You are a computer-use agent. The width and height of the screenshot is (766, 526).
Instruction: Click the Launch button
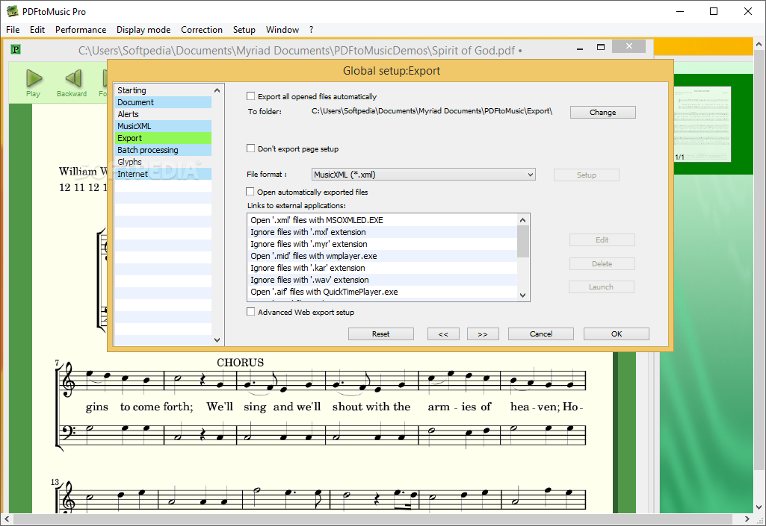click(602, 287)
